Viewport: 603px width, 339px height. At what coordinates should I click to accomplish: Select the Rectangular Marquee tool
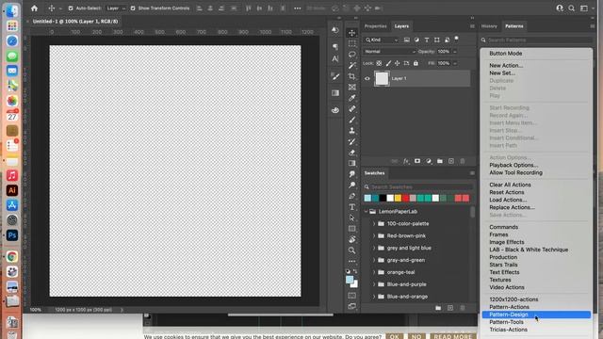tap(351, 44)
